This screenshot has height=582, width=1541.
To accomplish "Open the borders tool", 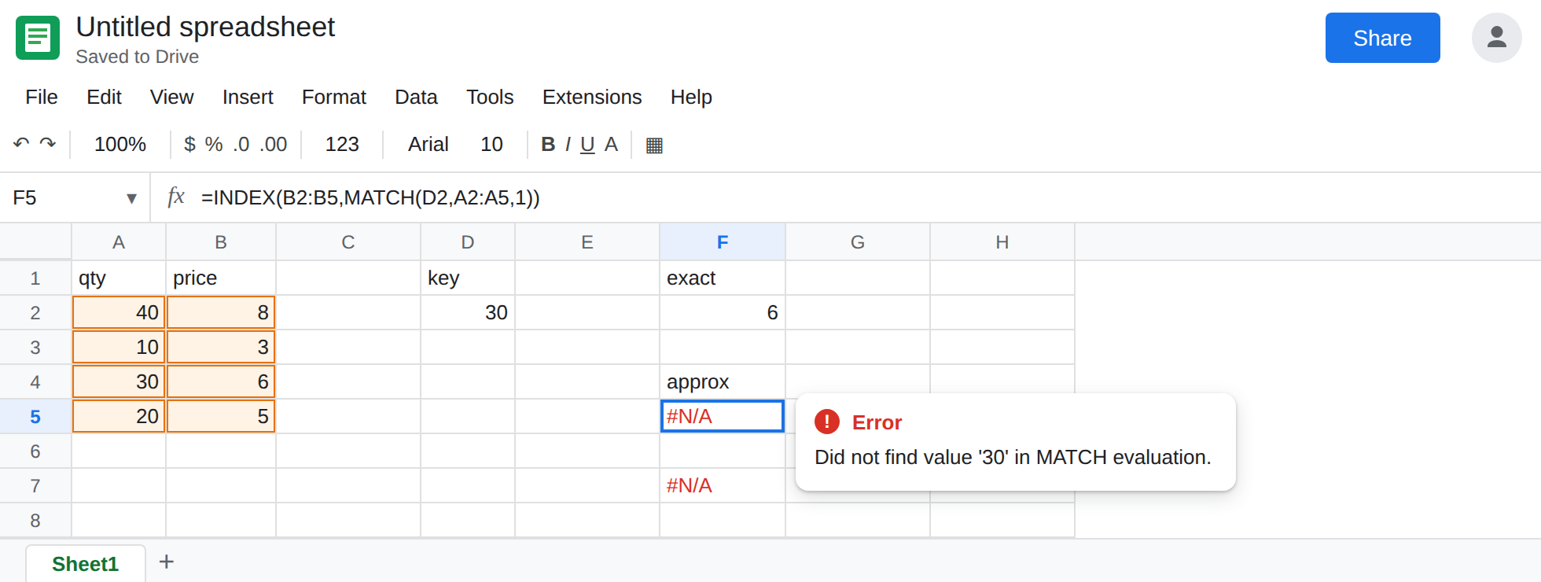I will (654, 145).
